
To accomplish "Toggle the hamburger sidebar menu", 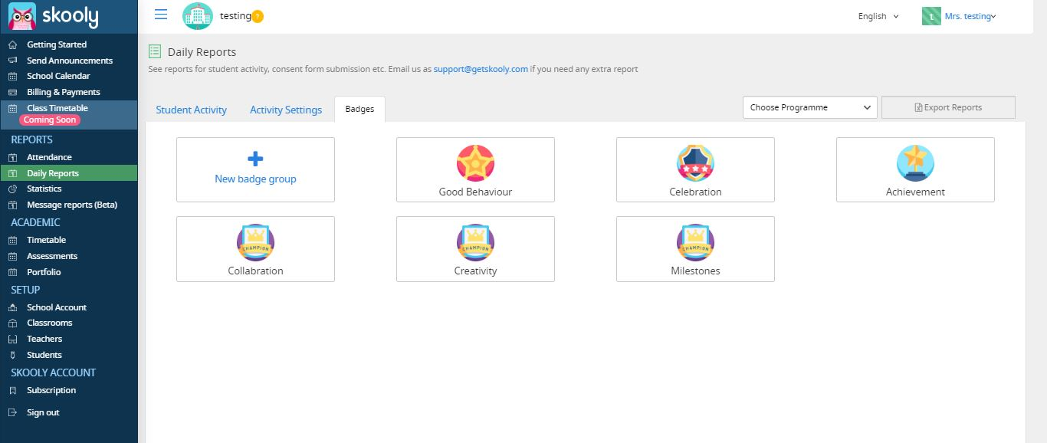I will tap(161, 15).
